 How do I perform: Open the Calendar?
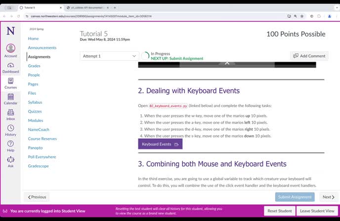coord(10,99)
